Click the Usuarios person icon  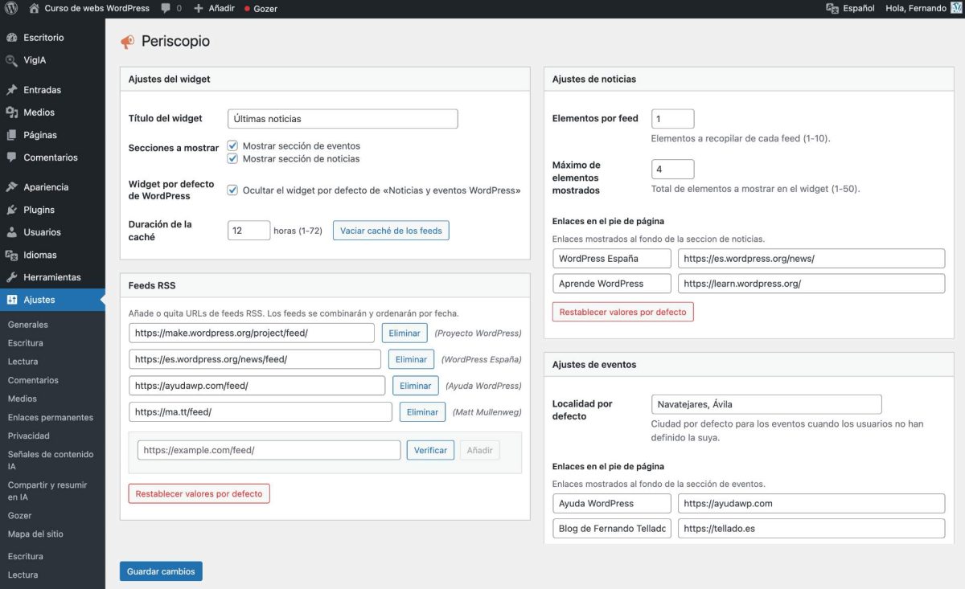coord(11,232)
